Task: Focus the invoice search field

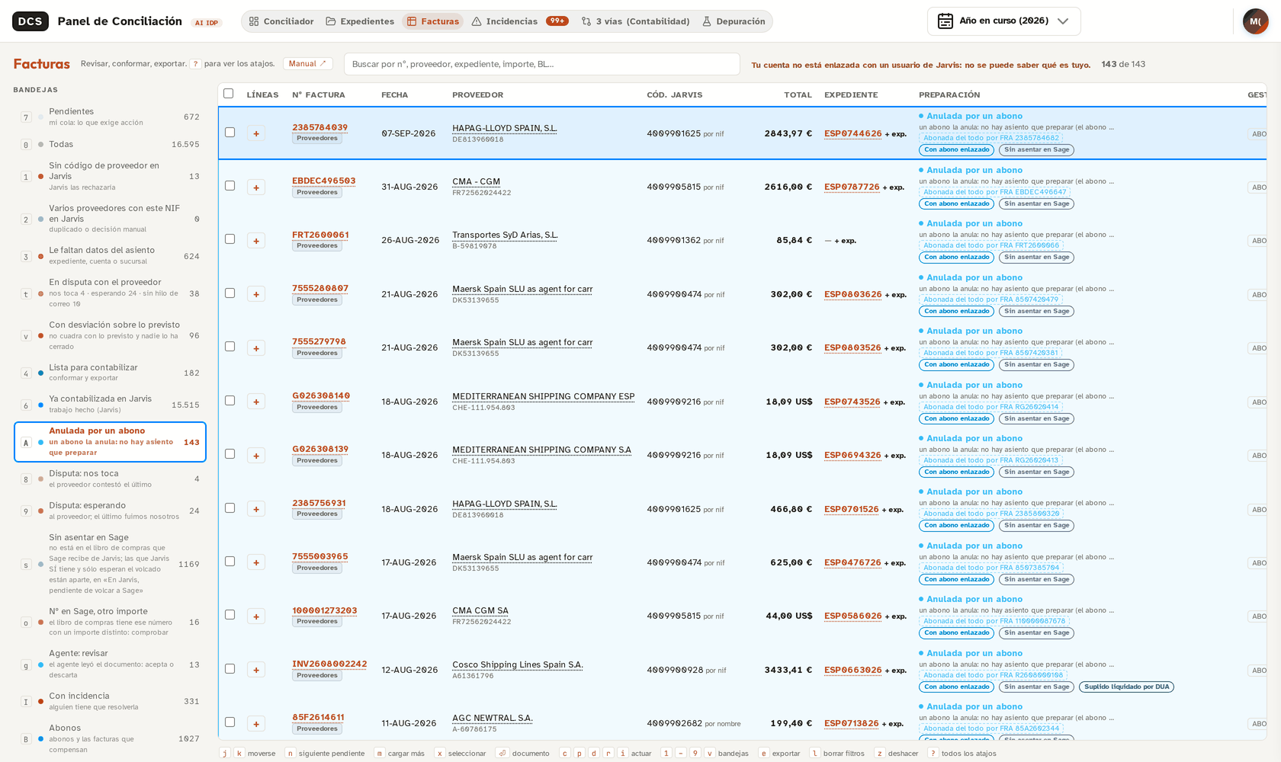Action: click(x=541, y=64)
